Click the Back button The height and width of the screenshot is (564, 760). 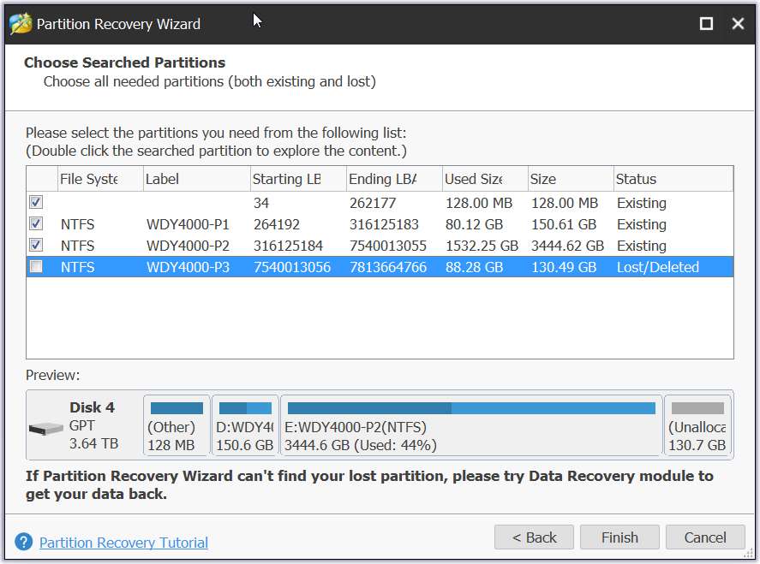(x=534, y=537)
